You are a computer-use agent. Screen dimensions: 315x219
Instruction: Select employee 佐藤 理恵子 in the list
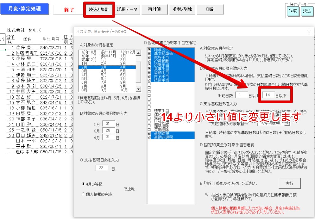tap(27, 53)
